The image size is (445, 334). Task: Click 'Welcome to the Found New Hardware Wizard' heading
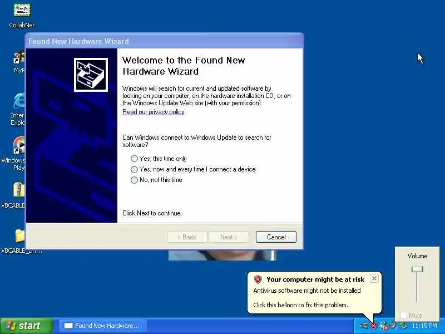coord(184,66)
